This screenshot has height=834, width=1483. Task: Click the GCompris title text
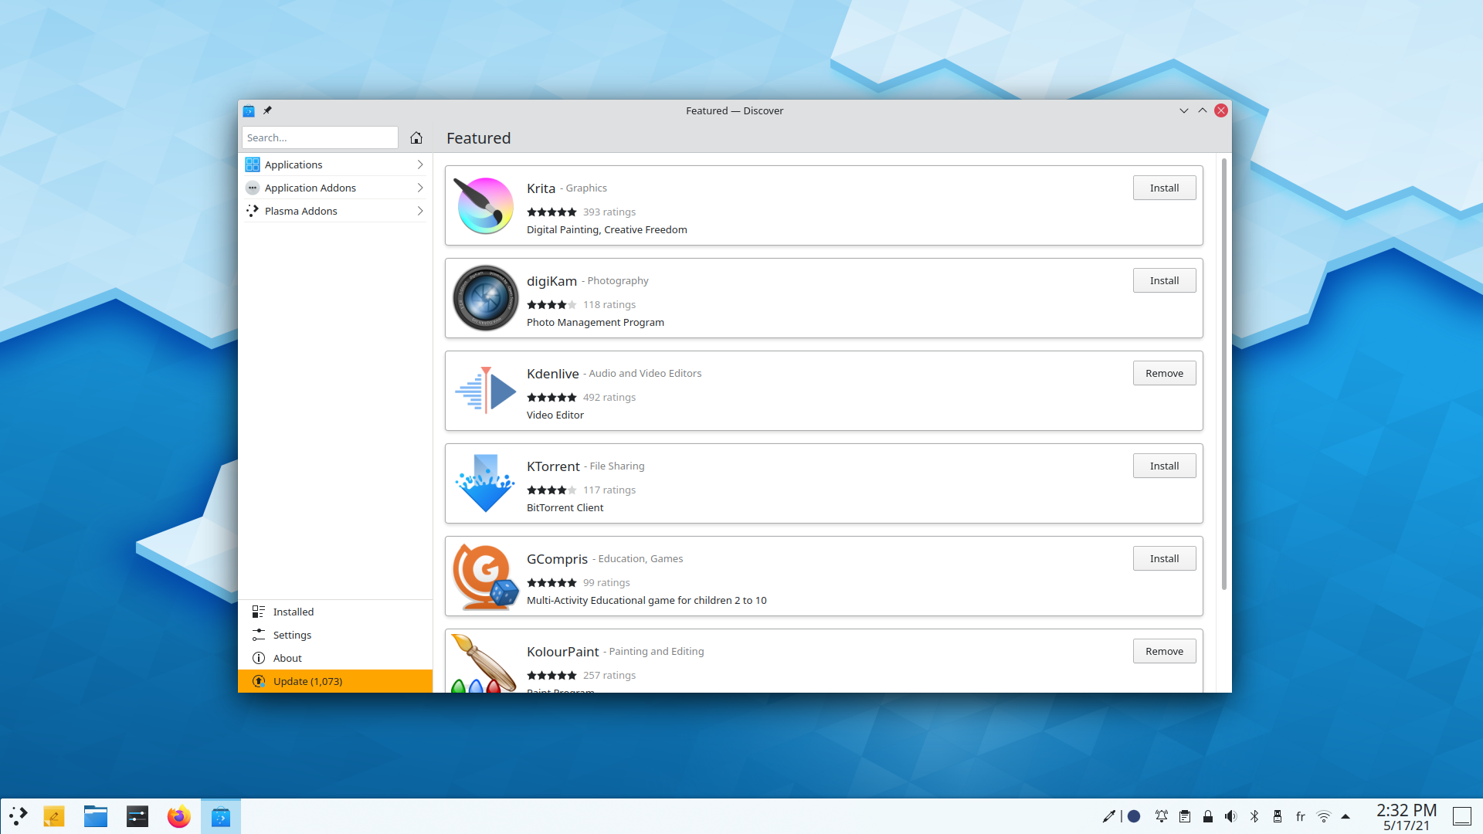tap(557, 559)
